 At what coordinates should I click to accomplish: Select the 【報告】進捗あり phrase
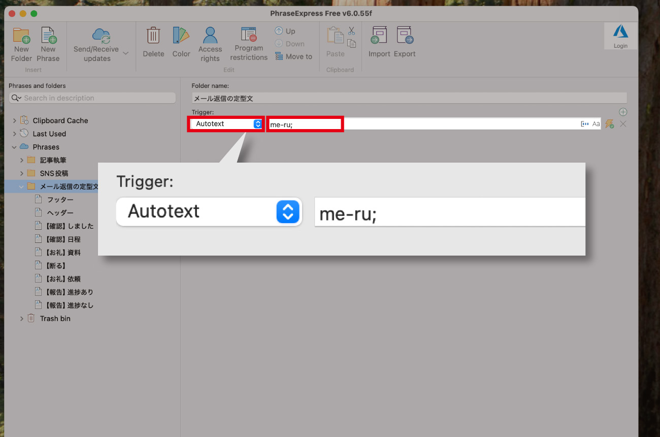70,292
